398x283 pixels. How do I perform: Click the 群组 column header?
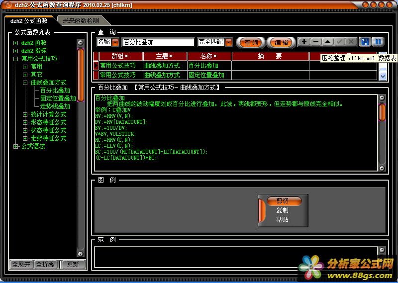click(120, 56)
